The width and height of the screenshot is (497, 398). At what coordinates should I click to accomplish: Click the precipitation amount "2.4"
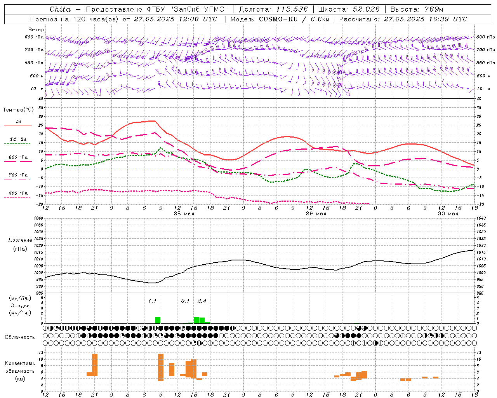coord(202,301)
